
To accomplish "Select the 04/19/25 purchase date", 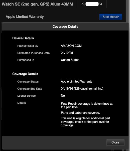I will point(67,53).
